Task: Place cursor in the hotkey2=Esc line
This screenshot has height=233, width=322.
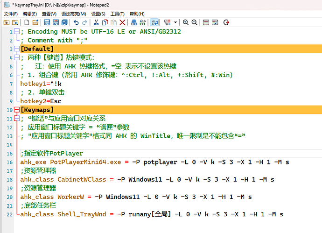Action: point(41,101)
